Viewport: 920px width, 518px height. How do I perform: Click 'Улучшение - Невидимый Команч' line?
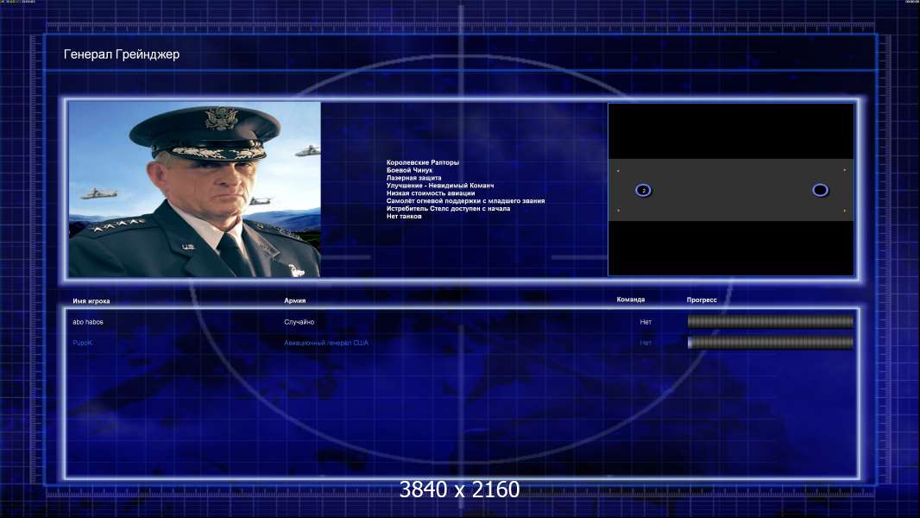[440, 186]
